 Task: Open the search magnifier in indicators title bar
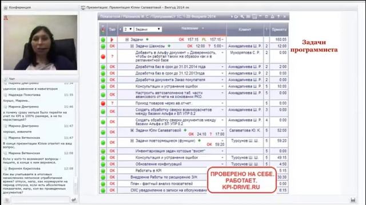[x=242, y=17]
